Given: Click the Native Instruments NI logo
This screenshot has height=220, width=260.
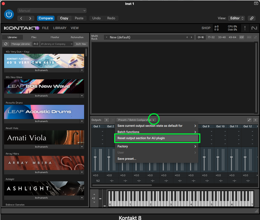Looking at the screenshot, I should click(x=254, y=28).
